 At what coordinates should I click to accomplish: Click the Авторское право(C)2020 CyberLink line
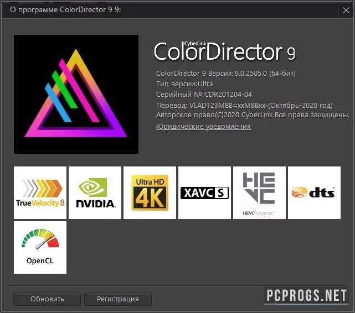click(253, 115)
